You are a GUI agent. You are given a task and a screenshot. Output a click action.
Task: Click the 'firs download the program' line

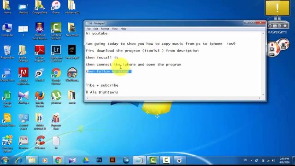(142, 51)
